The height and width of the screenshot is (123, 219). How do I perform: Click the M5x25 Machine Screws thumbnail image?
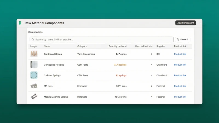pos(34,96)
